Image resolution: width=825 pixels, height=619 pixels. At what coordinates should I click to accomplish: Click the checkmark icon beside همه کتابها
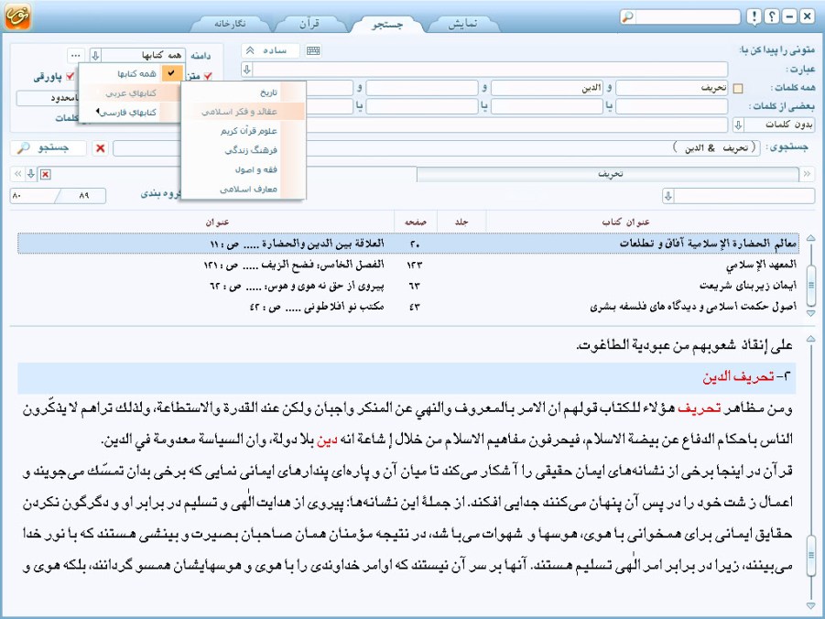[171, 73]
